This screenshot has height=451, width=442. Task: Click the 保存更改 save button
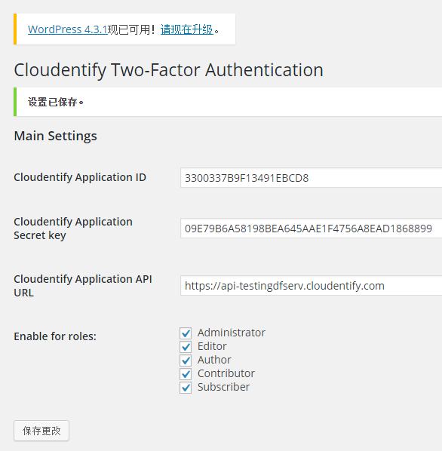click(41, 431)
